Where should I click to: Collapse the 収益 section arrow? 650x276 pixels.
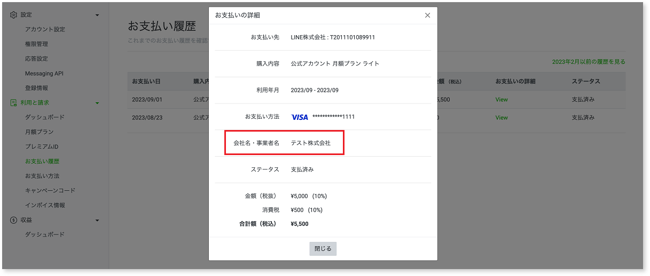[x=97, y=220]
